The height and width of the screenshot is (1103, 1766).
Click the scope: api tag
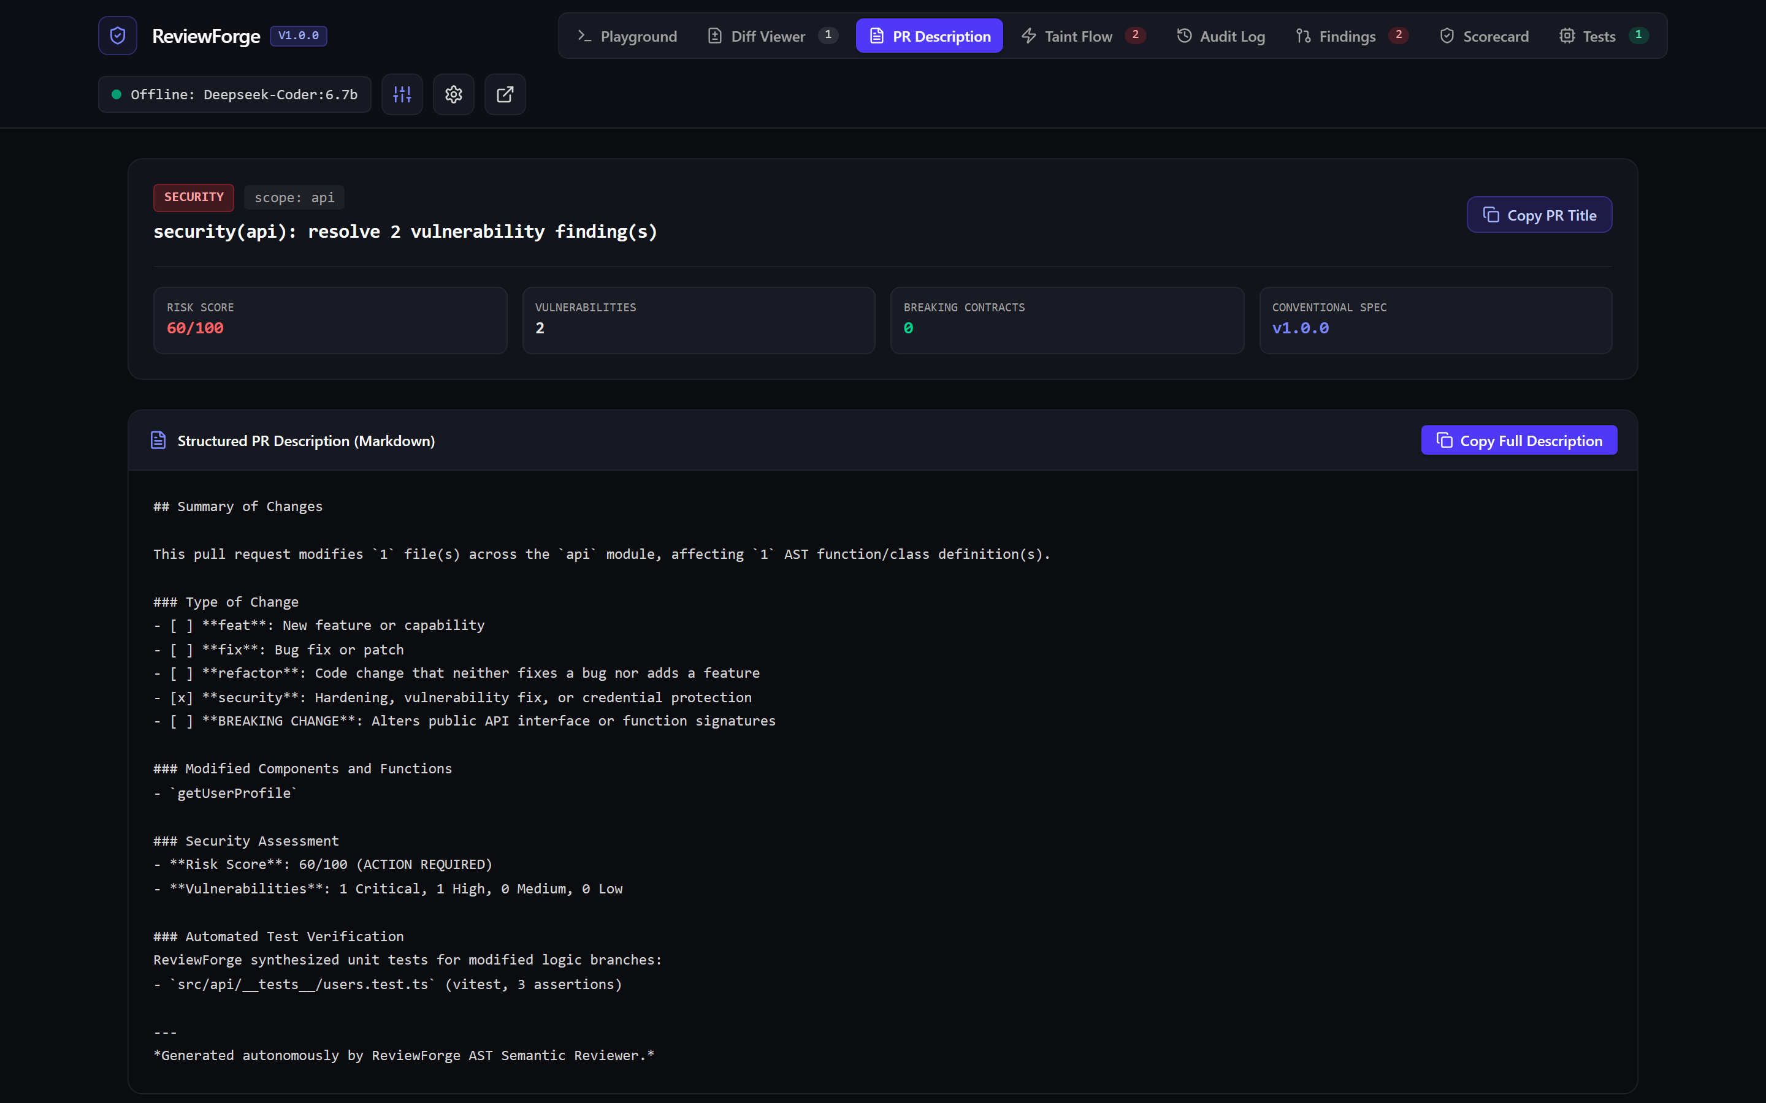pos(294,198)
